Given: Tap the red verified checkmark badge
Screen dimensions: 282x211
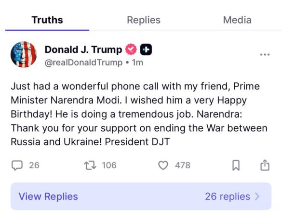Looking at the screenshot, I should coord(131,50).
